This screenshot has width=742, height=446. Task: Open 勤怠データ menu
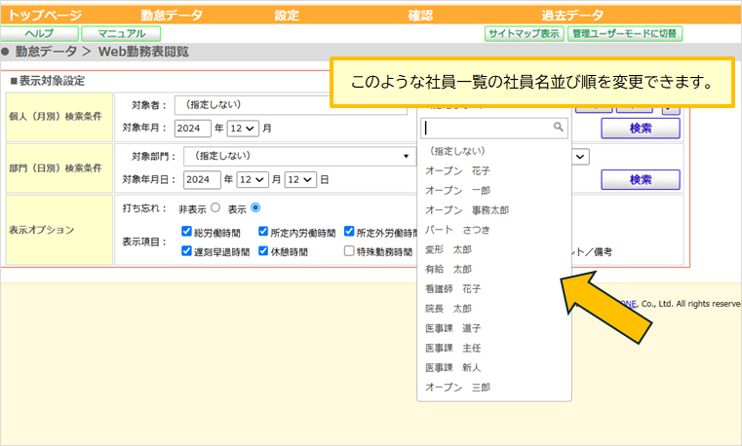[172, 16]
